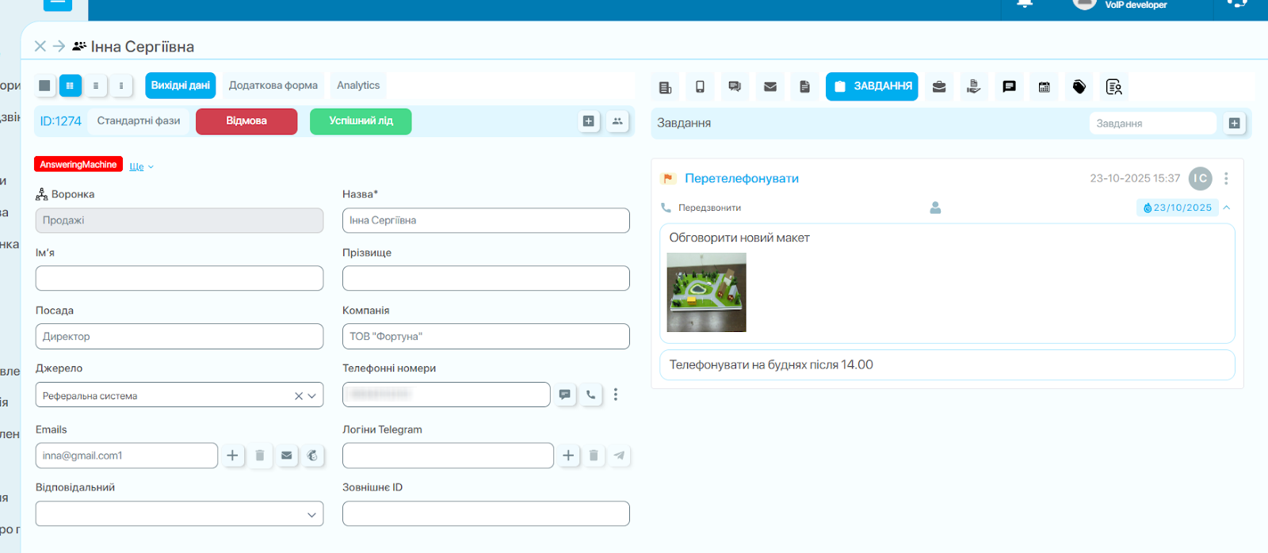Call the phone number with handset icon
Screen dimensions: 1268x553
point(590,395)
